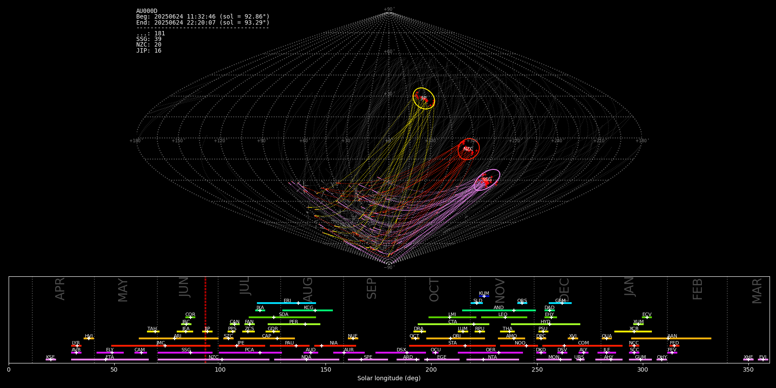Click the 'NZC: 20' count in header

coord(149,45)
